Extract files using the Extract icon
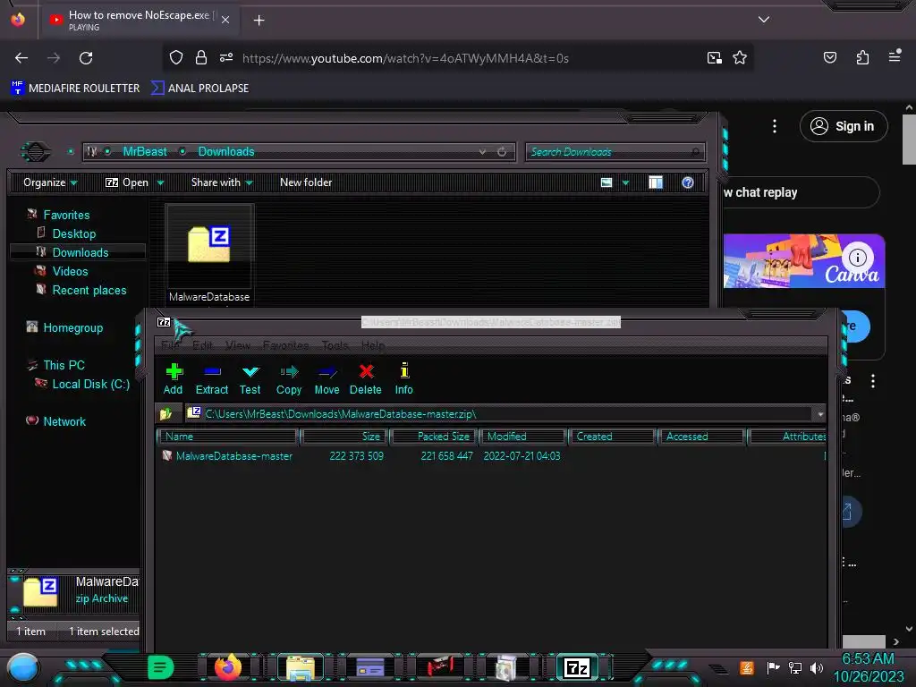 [x=211, y=378]
